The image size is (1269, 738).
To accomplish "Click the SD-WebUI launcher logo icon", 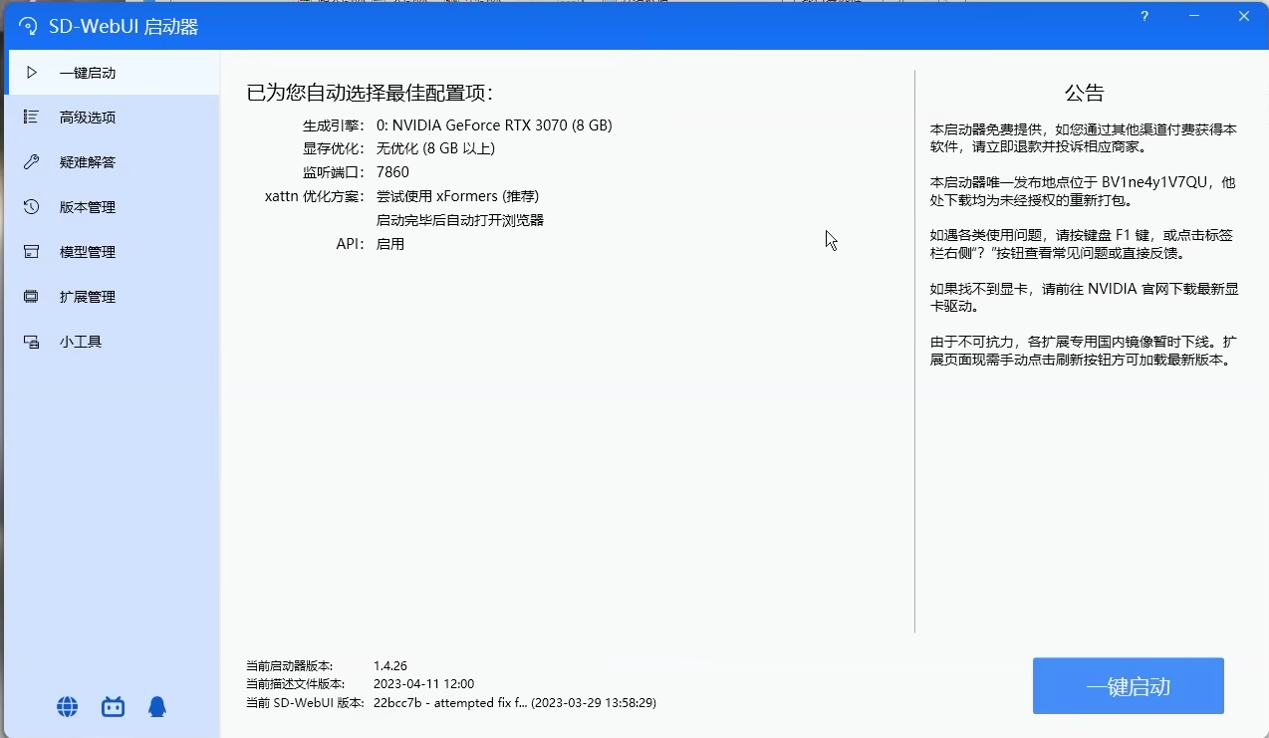I will pyautogui.click(x=28, y=27).
